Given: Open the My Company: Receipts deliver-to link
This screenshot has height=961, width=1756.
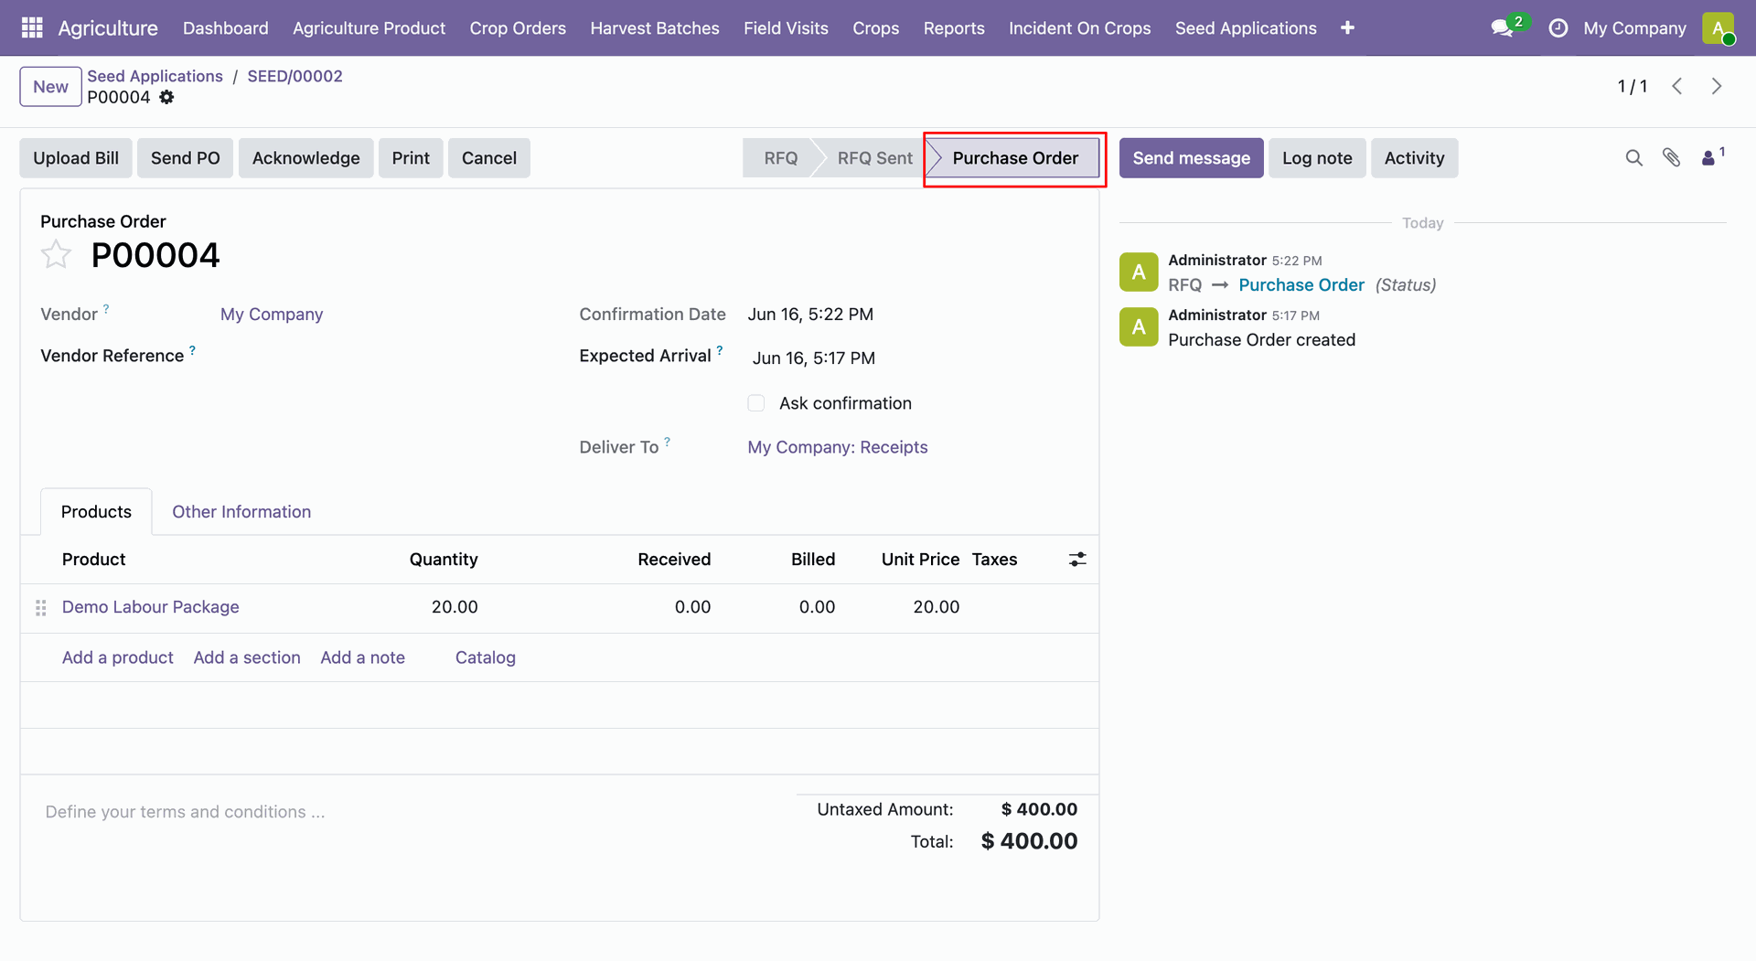Looking at the screenshot, I should (838, 447).
